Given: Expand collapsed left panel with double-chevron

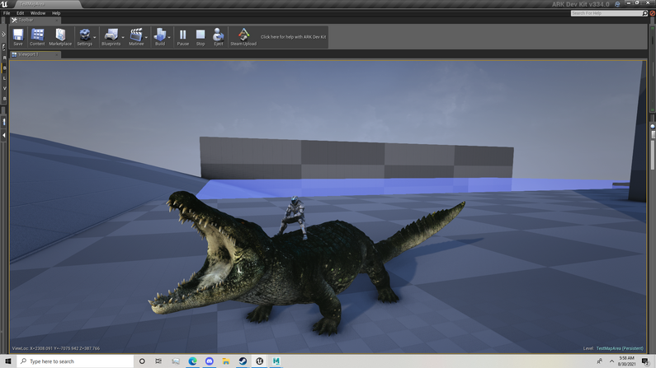Looking at the screenshot, I should tap(3, 35).
